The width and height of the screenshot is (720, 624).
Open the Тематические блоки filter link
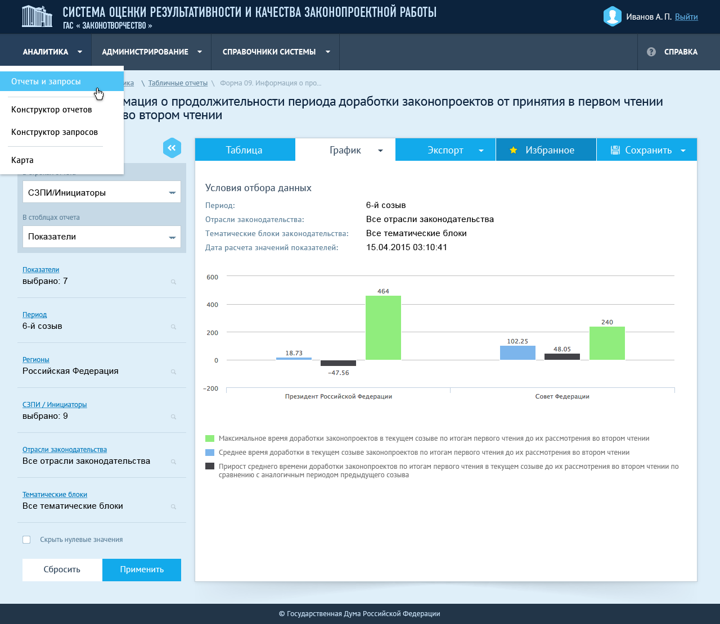55,495
